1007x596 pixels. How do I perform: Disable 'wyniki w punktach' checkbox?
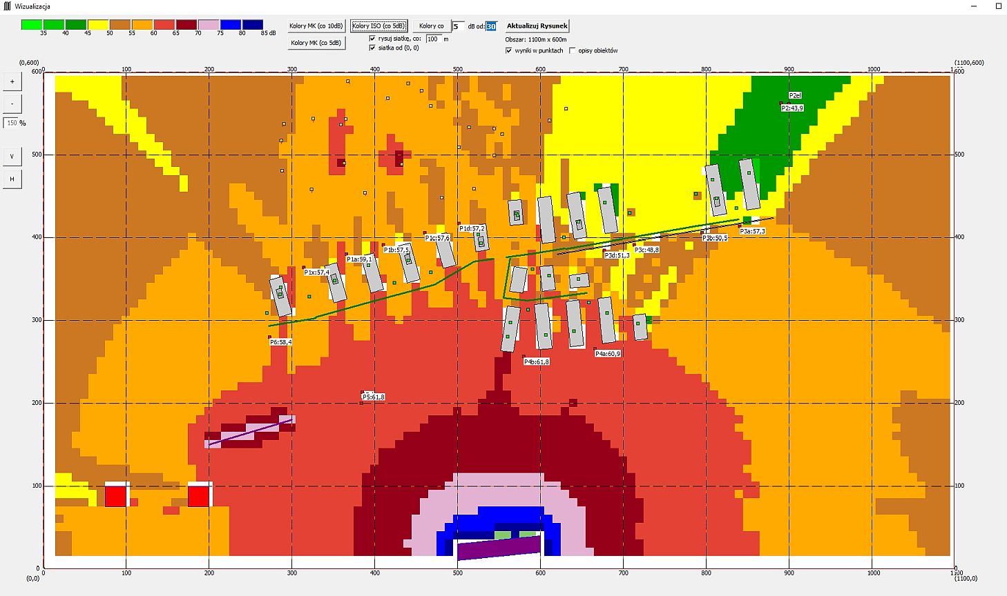509,50
